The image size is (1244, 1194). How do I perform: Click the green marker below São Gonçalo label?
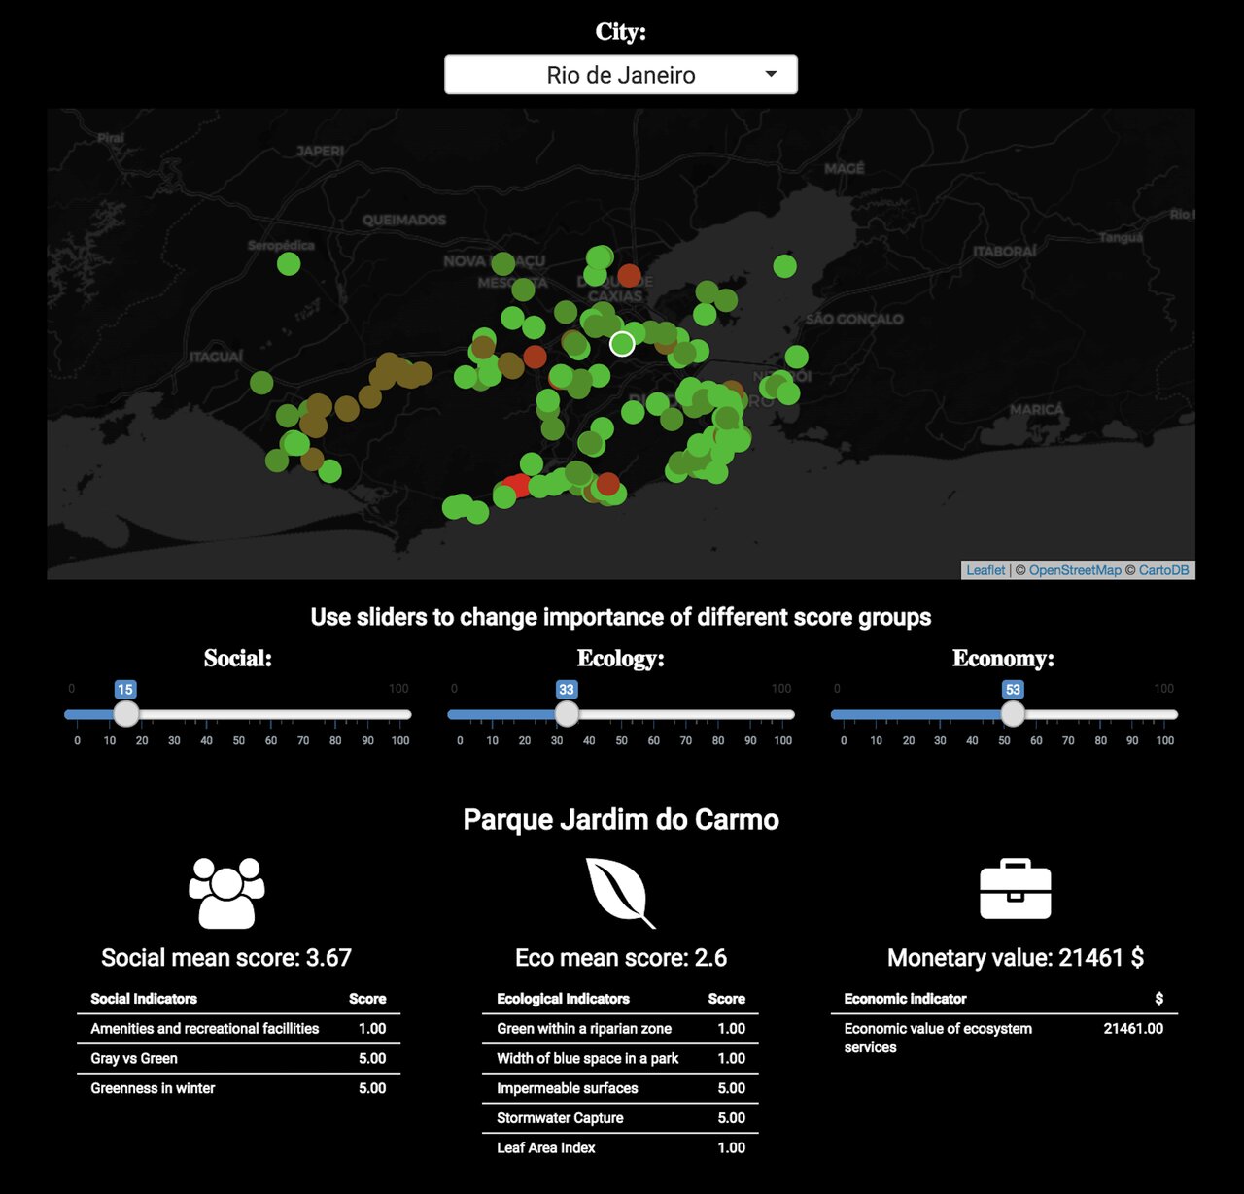[x=796, y=357]
